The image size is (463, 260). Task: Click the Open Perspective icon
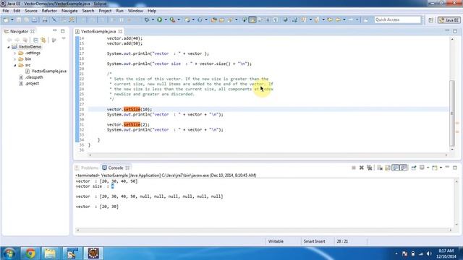(x=431, y=20)
